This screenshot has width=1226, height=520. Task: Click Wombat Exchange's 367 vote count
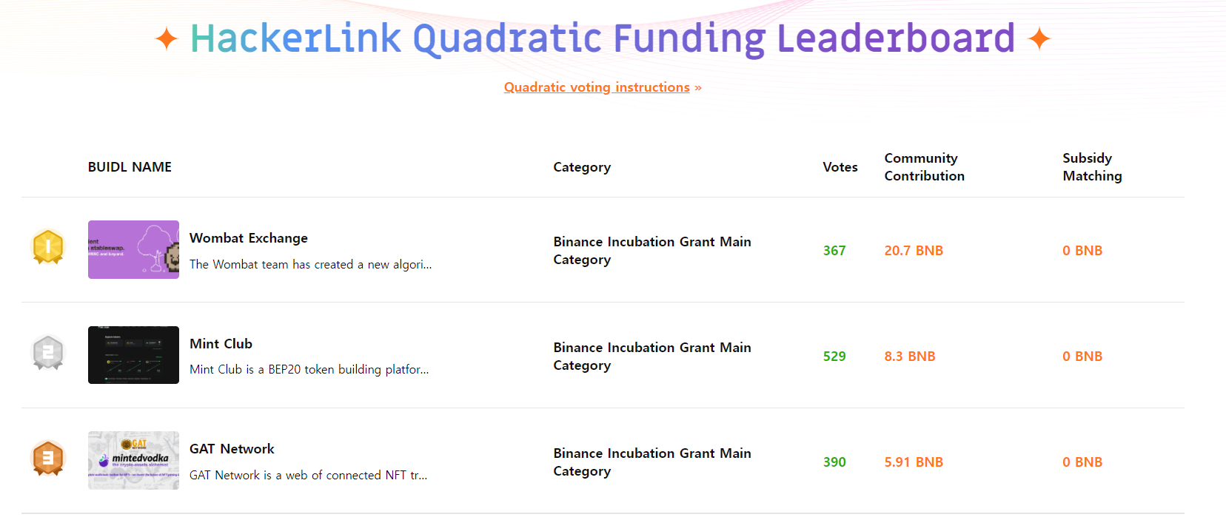tap(834, 251)
